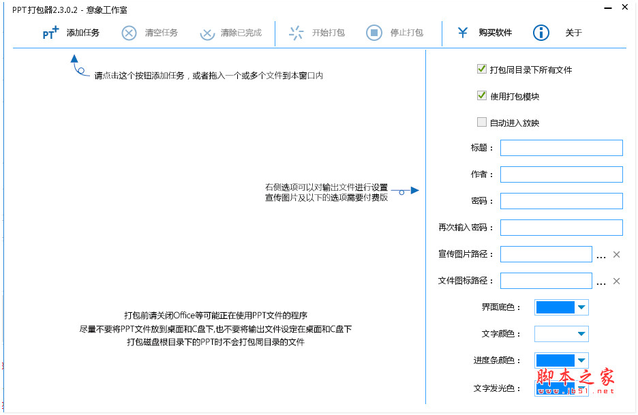Click the 关于 label
The image size is (638, 415).
click(x=574, y=33)
